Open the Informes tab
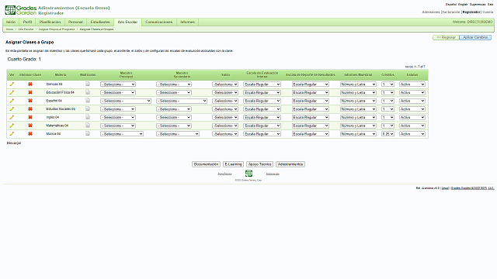The width and height of the screenshot is (497, 279). click(187, 22)
